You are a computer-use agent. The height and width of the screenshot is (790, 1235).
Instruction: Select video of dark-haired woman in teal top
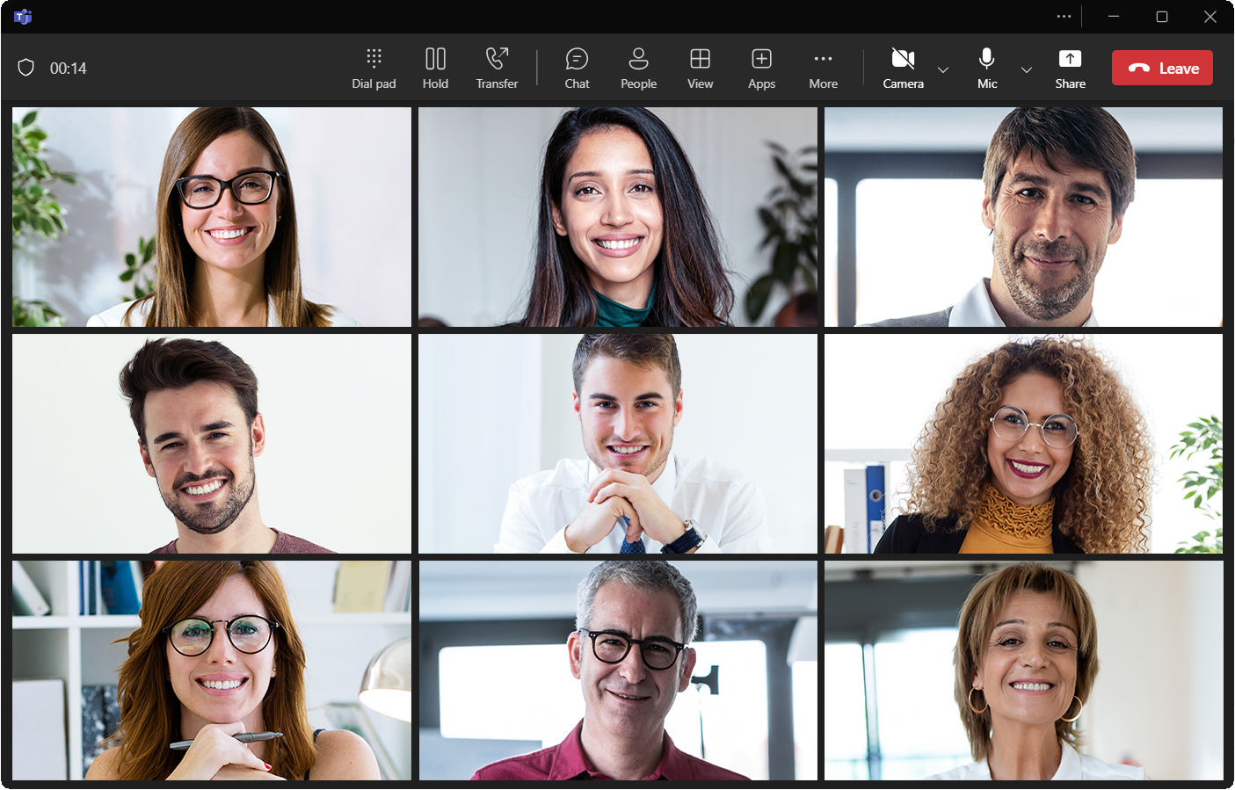click(618, 217)
